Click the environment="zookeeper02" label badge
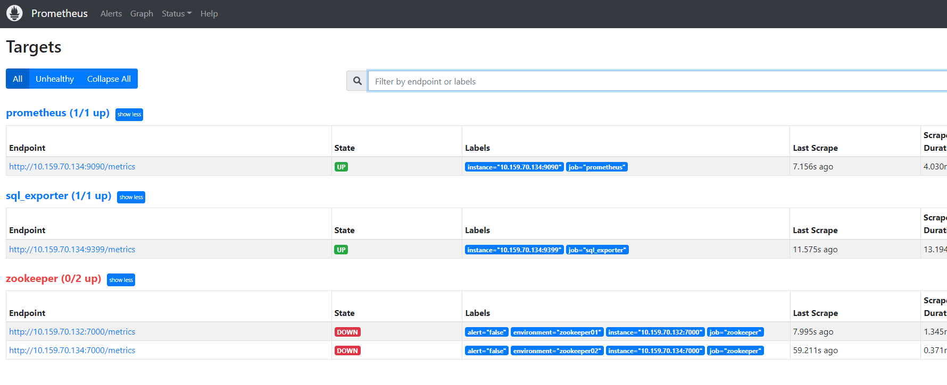 click(x=557, y=351)
